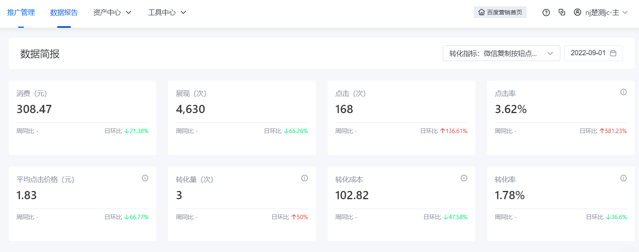Click the copy/switch account icon in header
This screenshot has height=252, width=639.
[x=562, y=13]
